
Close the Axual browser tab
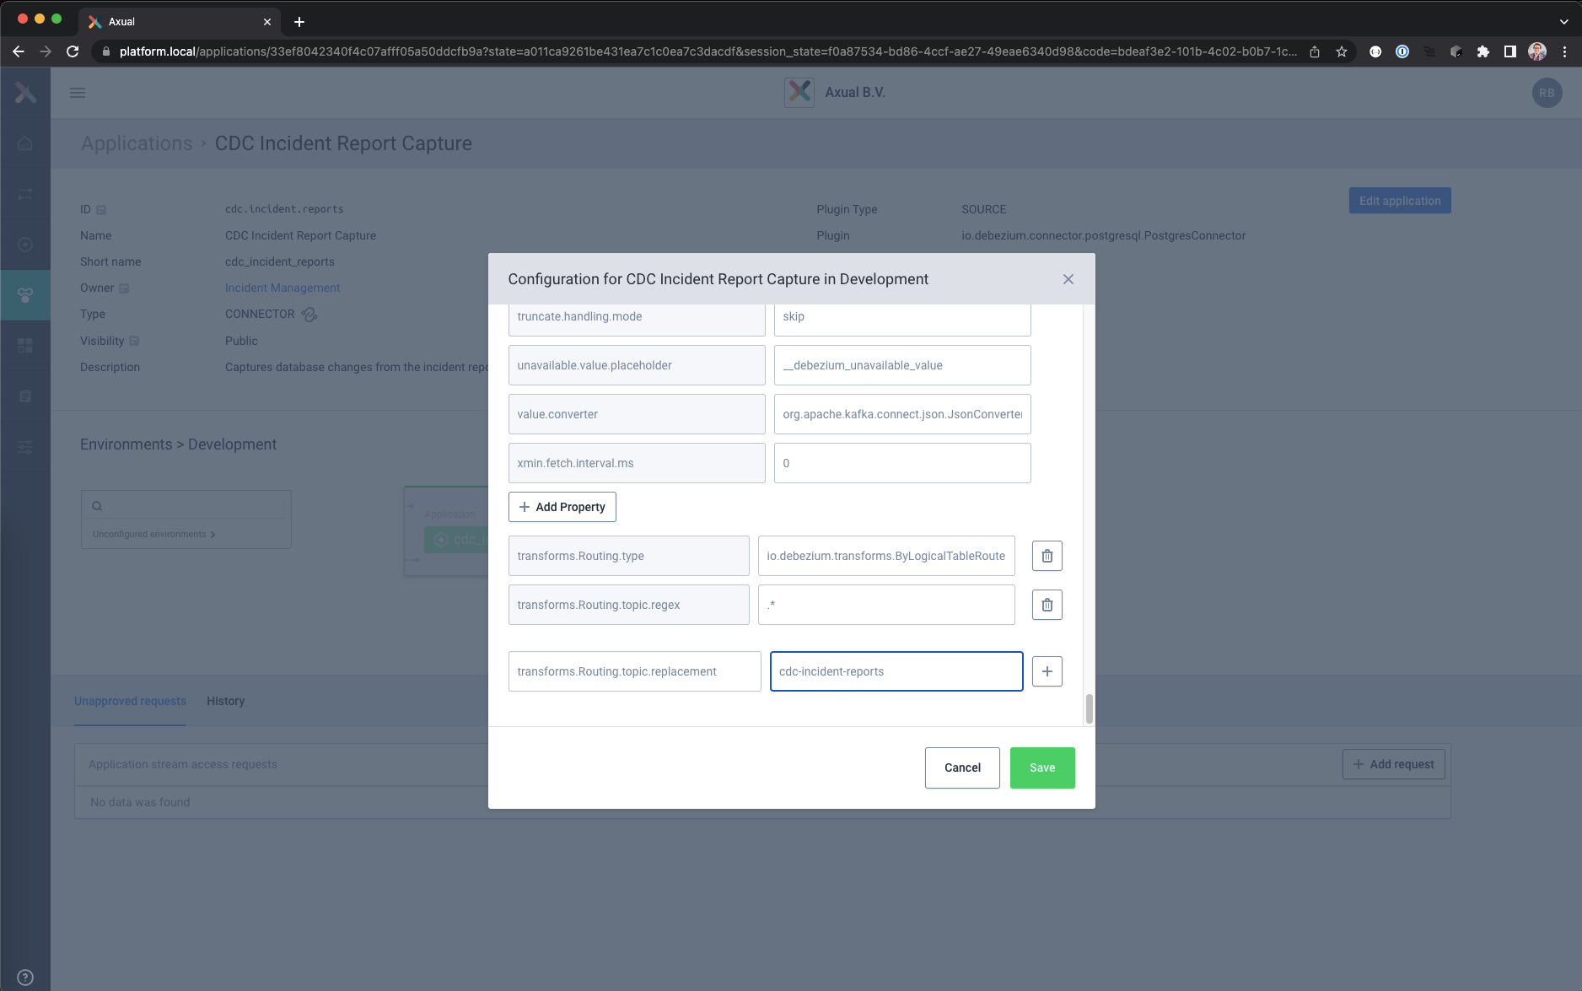click(x=267, y=22)
